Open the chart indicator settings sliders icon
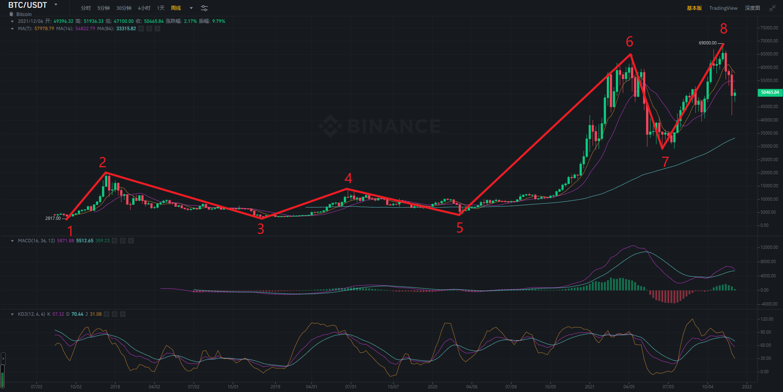Viewport: 783px width, 392px height. (x=204, y=8)
